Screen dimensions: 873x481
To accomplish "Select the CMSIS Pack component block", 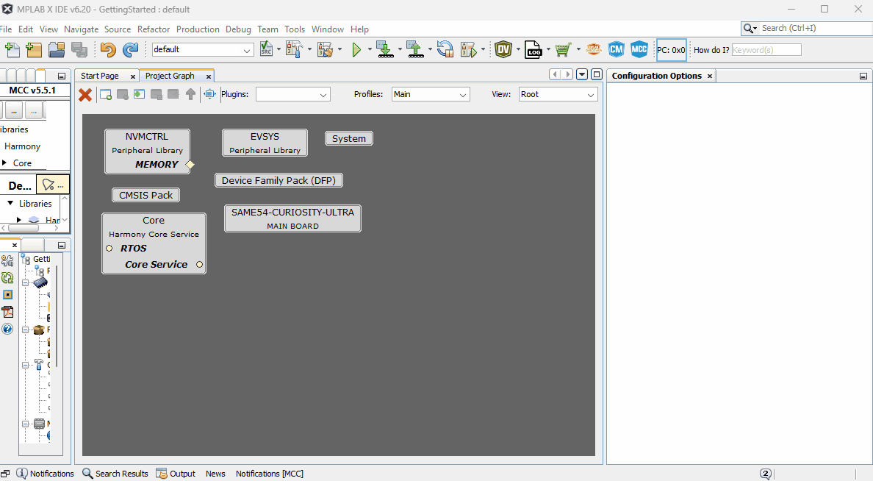I will tap(146, 195).
